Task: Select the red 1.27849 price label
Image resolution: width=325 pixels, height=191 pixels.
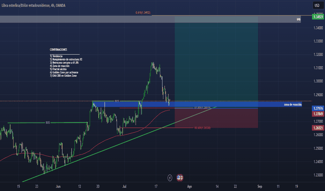Action: click(318, 114)
